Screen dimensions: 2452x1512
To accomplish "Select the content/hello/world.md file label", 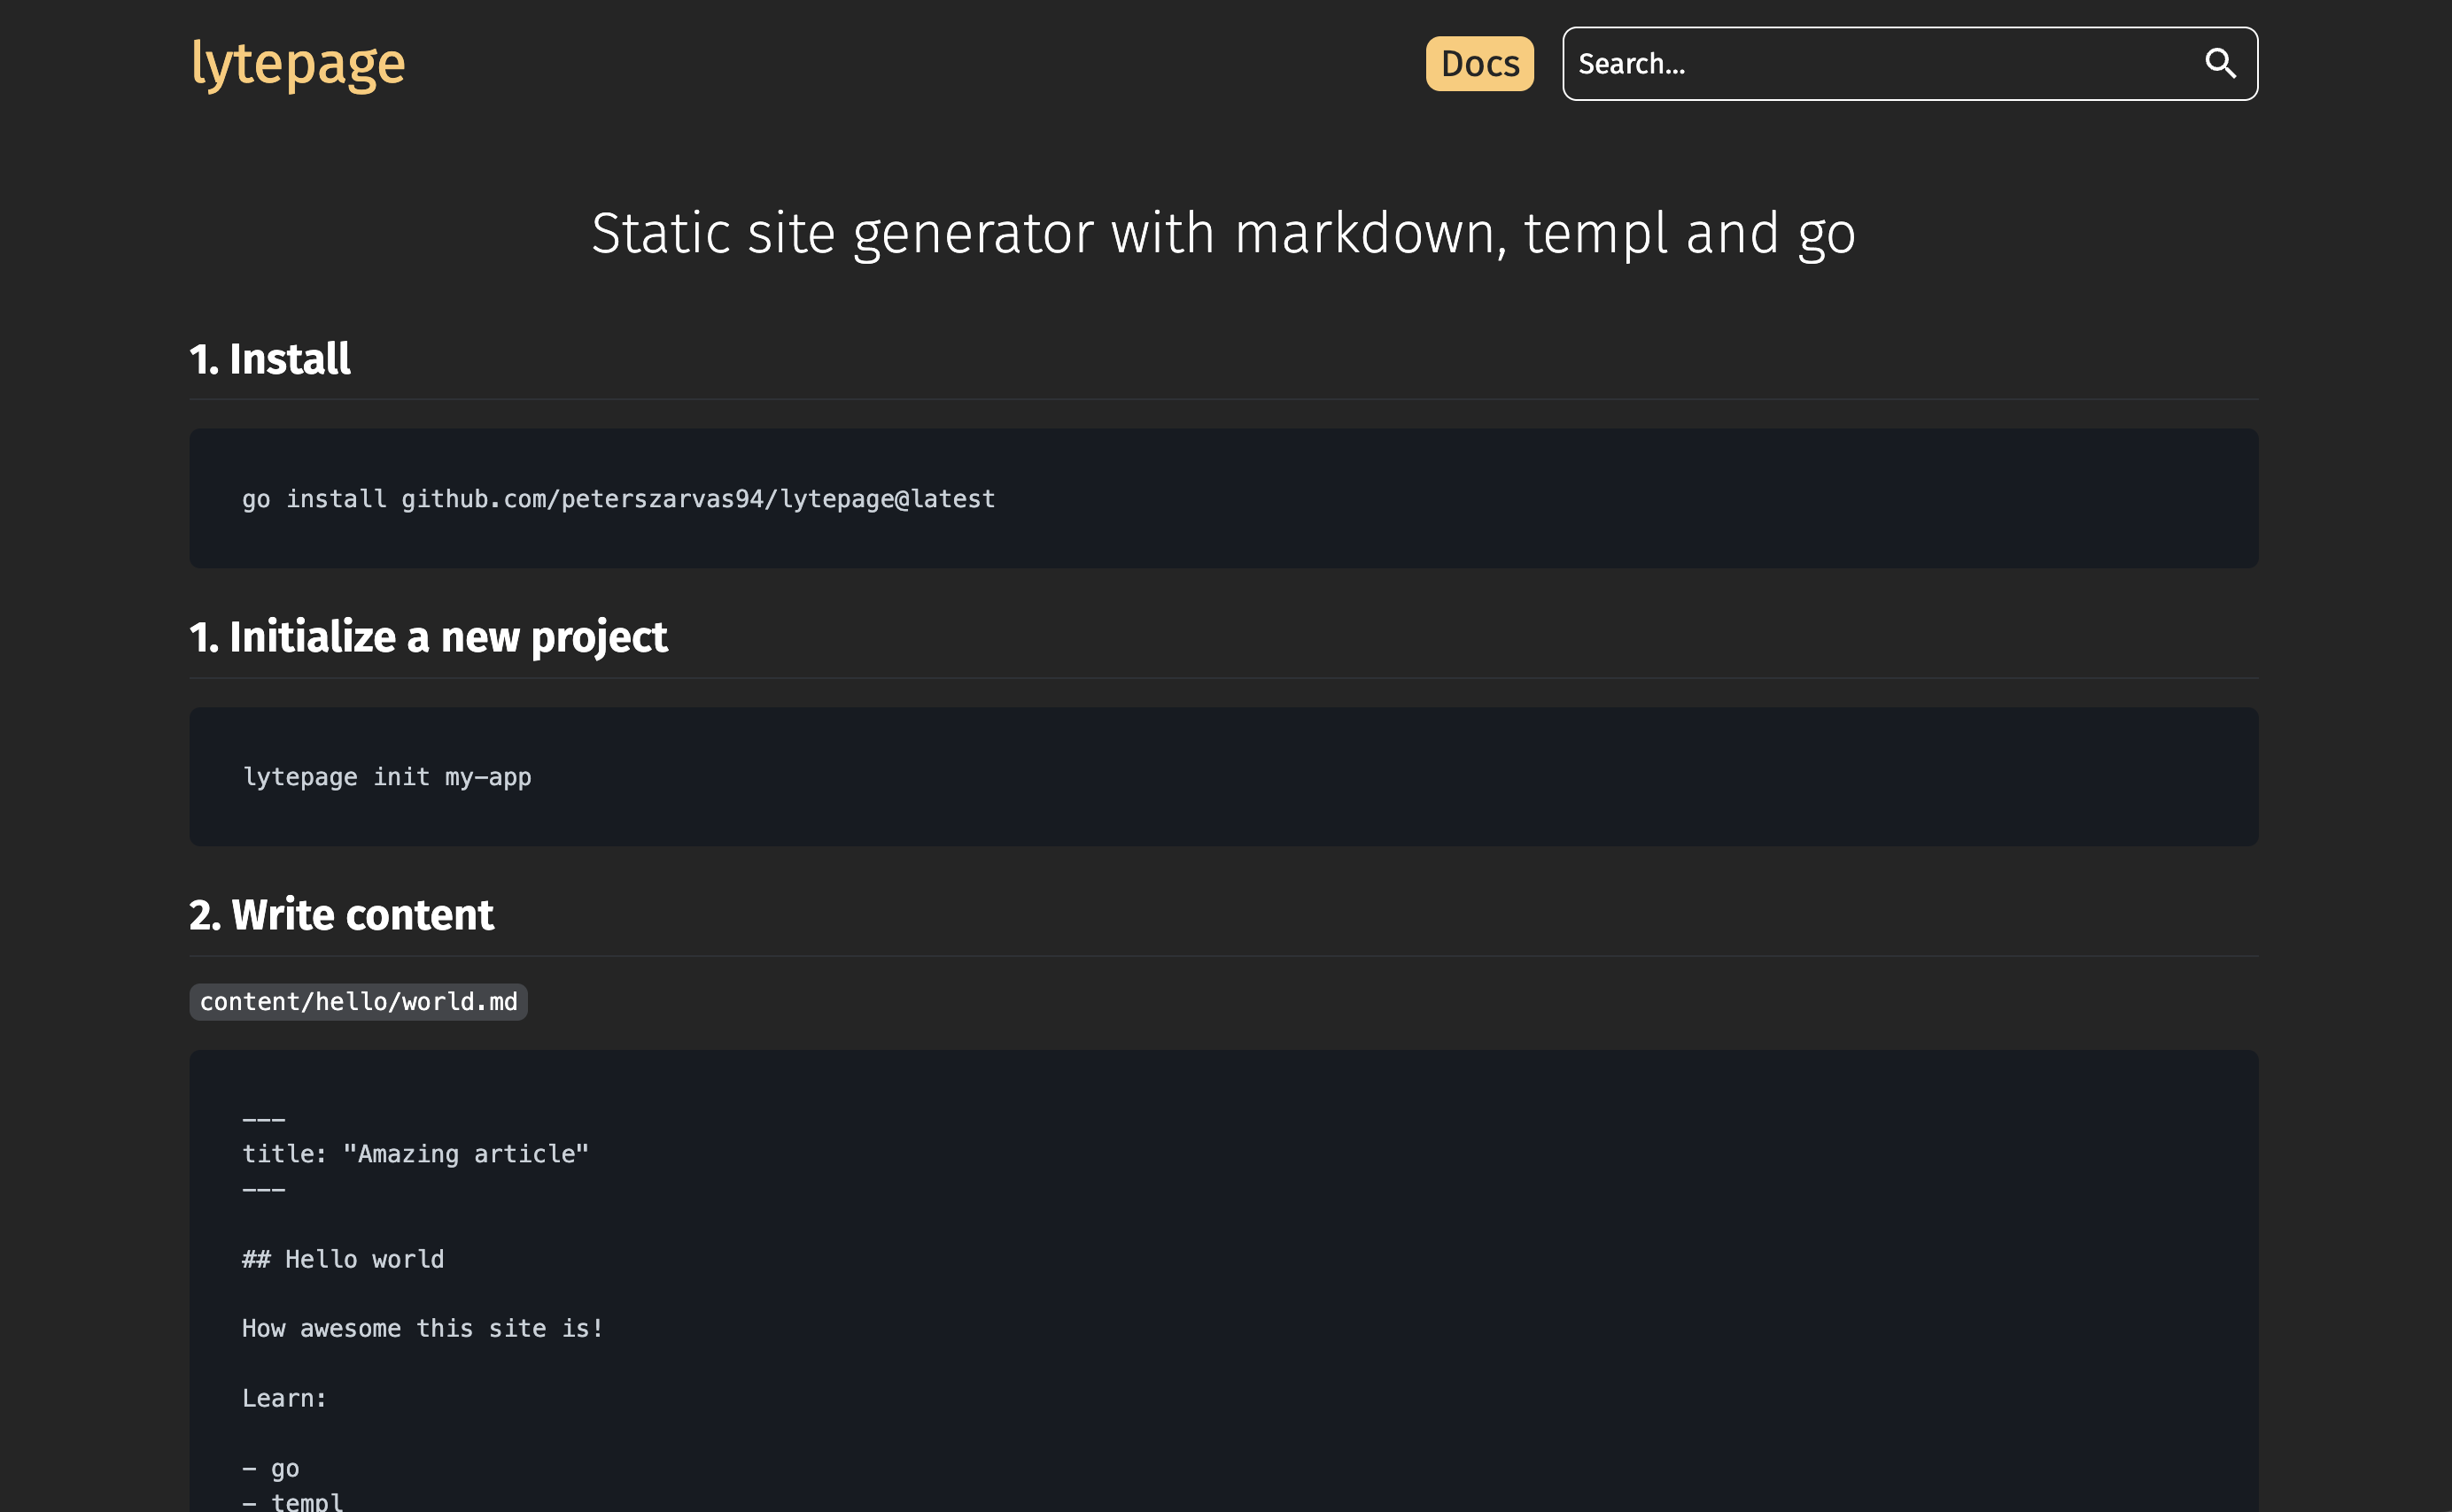I will (358, 1001).
